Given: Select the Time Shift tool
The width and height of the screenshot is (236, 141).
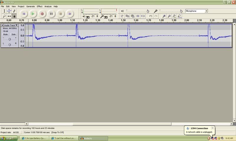Looking at the screenshot, I should (x=9, y=16).
